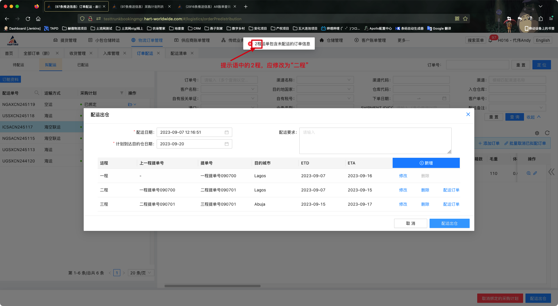Click the blue 新增 button

coord(426,163)
